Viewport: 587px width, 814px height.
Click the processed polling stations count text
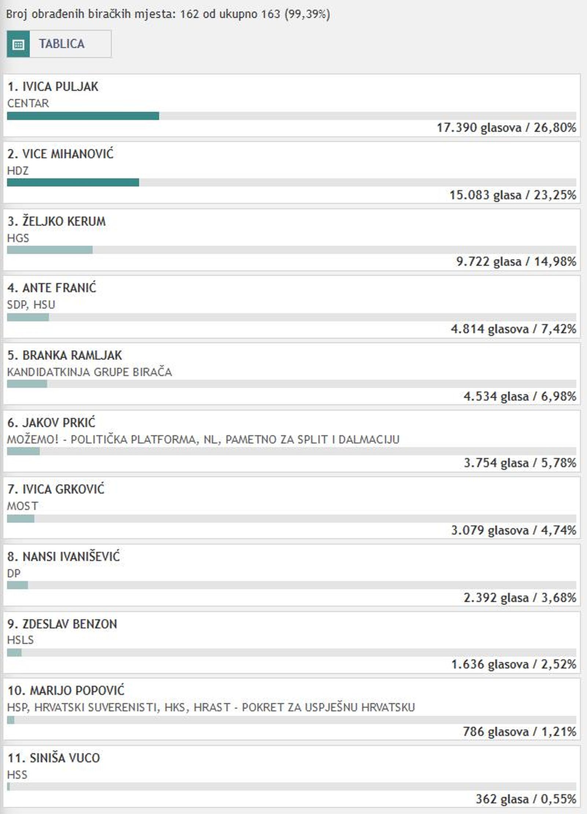click(168, 14)
